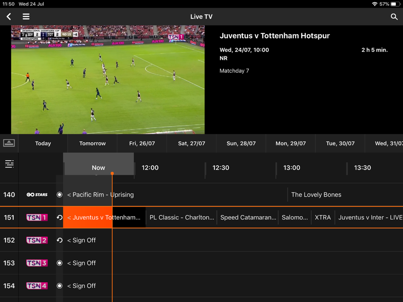Viewport: 403px width, 302px height.
Task: Select the TSN 4 channel logo
Action: 37,286
